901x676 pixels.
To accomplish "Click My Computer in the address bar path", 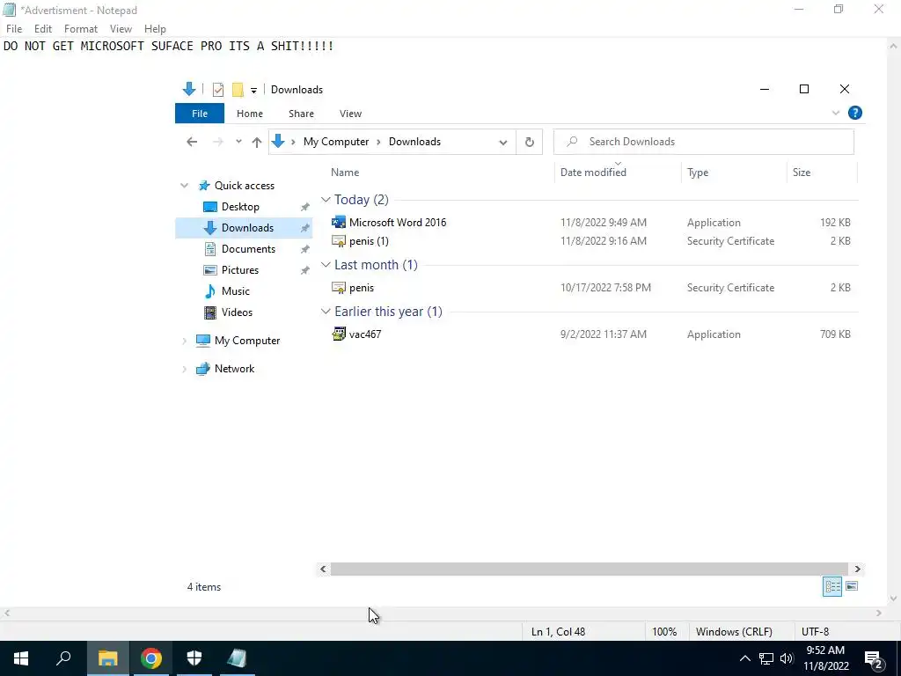I will [336, 142].
